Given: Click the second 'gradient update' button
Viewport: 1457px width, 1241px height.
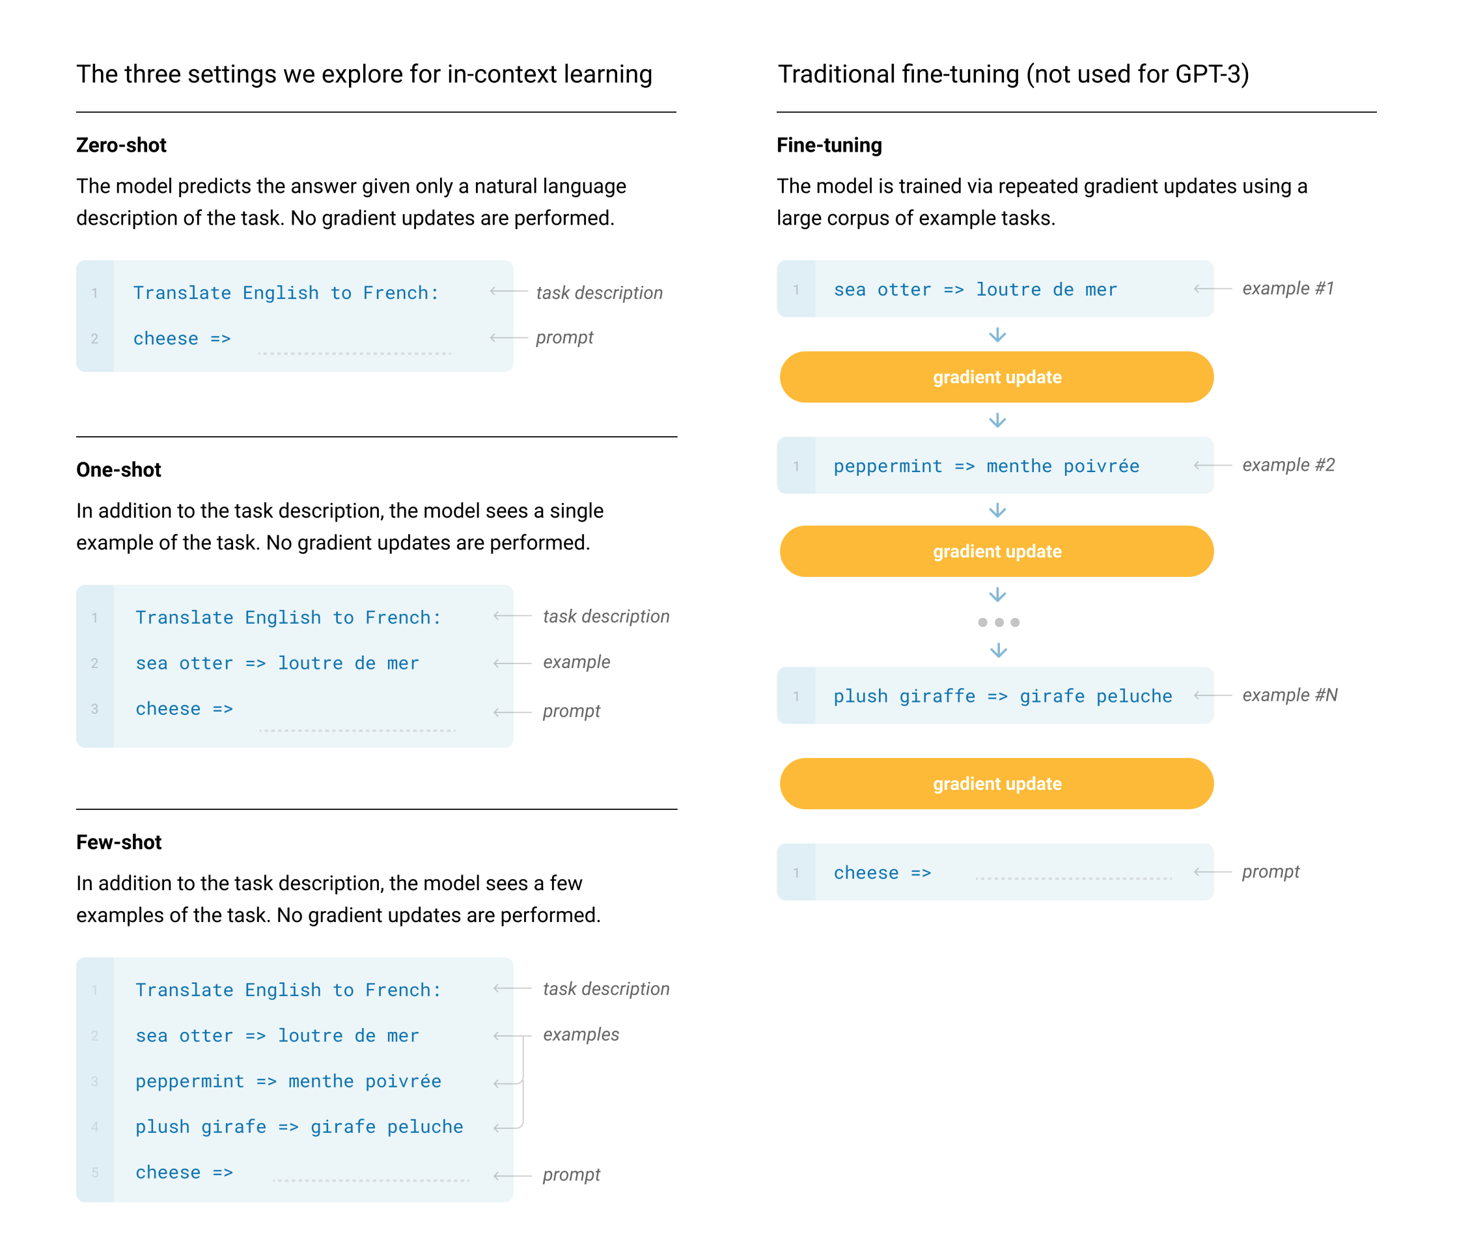Looking at the screenshot, I should [x=997, y=552].
